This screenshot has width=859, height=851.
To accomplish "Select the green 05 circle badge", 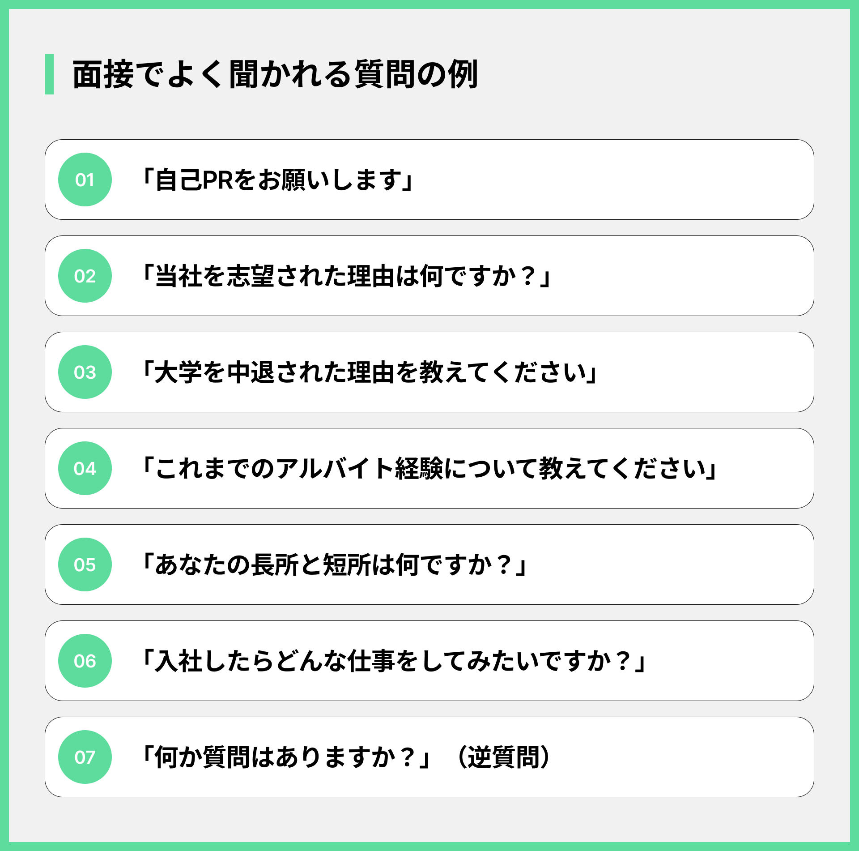I will tap(85, 564).
